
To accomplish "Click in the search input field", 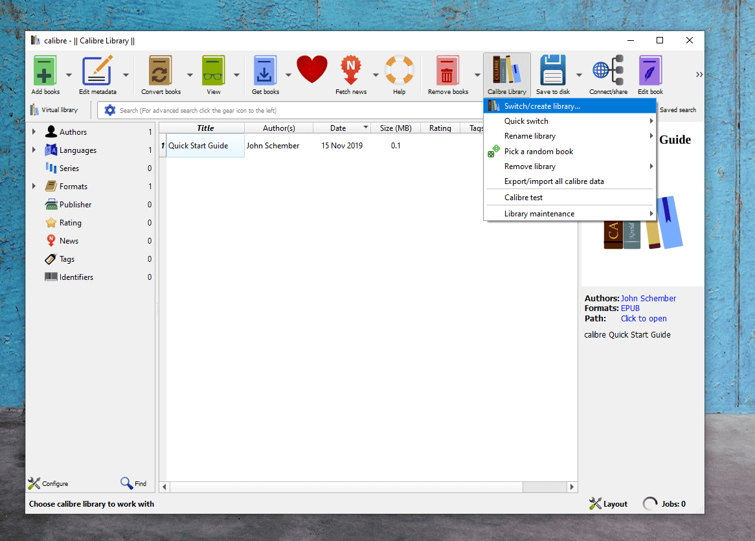I will click(291, 111).
